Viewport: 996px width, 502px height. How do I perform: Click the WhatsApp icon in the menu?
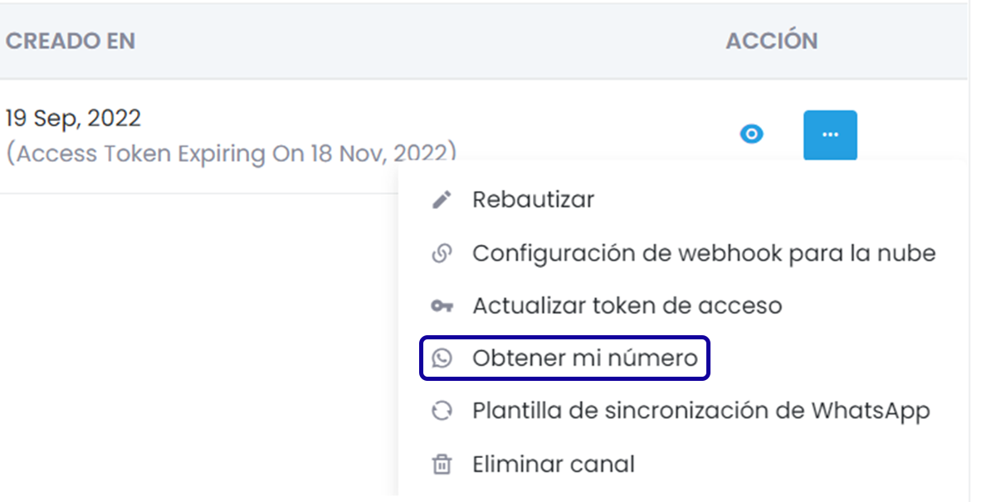(x=442, y=358)
